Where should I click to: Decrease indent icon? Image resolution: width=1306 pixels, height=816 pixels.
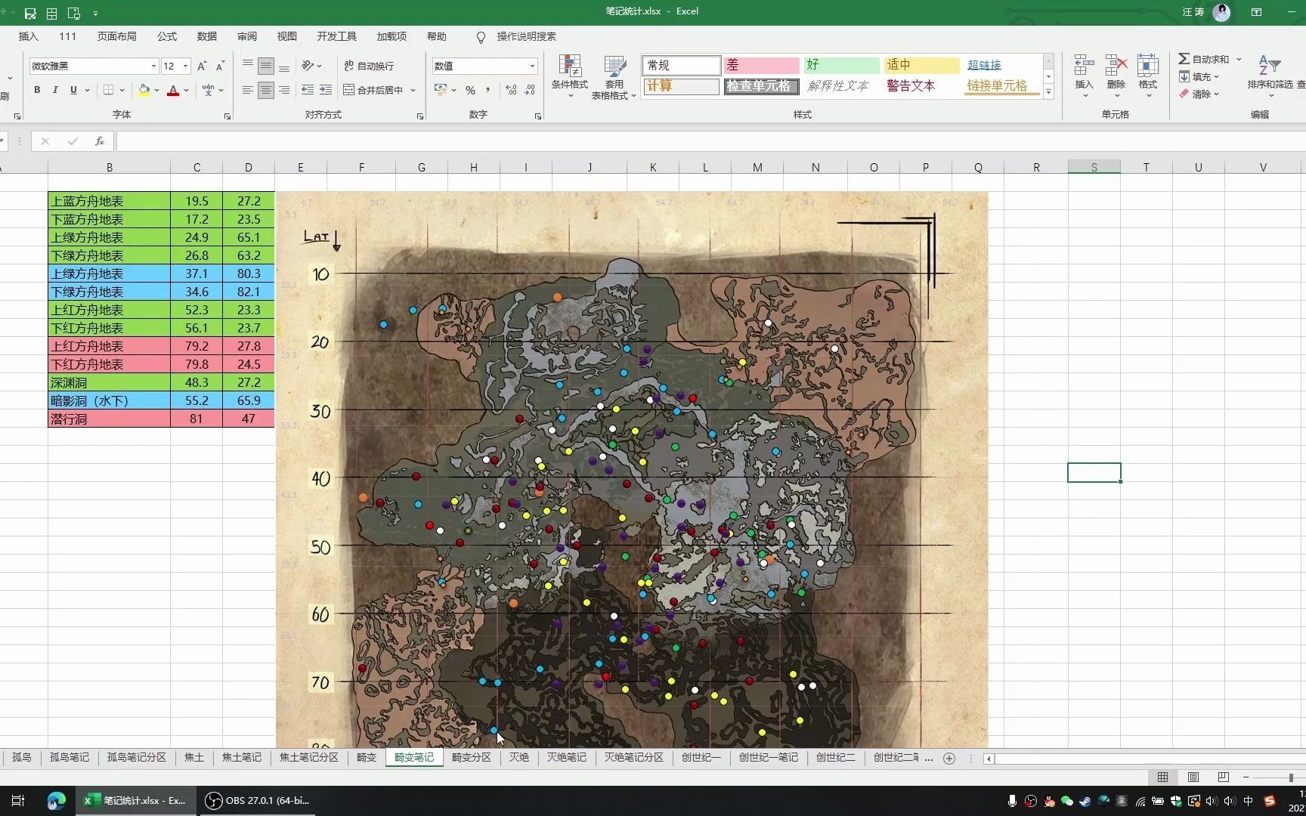[x=308, y=90]
